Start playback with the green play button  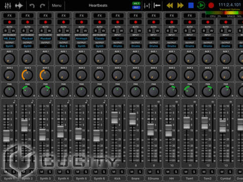pyautogui.click(x=201, y=6)
